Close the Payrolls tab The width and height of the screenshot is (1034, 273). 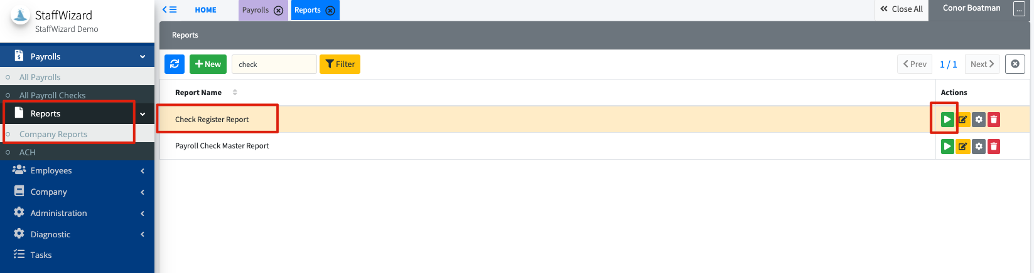279,11
